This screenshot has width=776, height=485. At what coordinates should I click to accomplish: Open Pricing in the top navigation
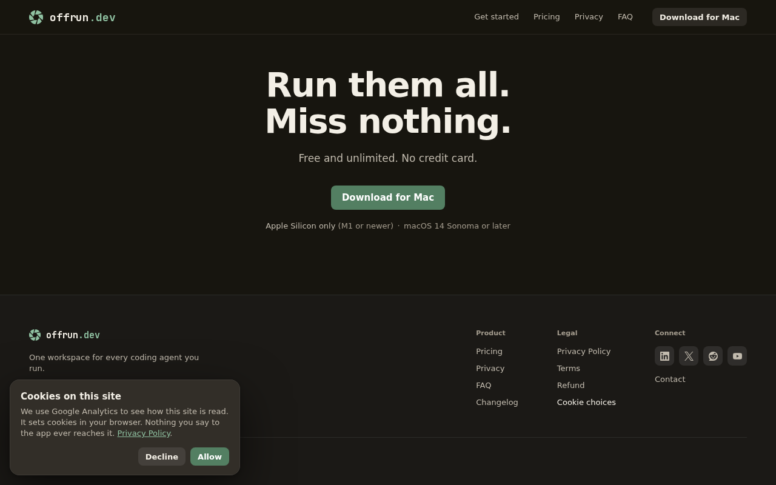tap(547, 17)
